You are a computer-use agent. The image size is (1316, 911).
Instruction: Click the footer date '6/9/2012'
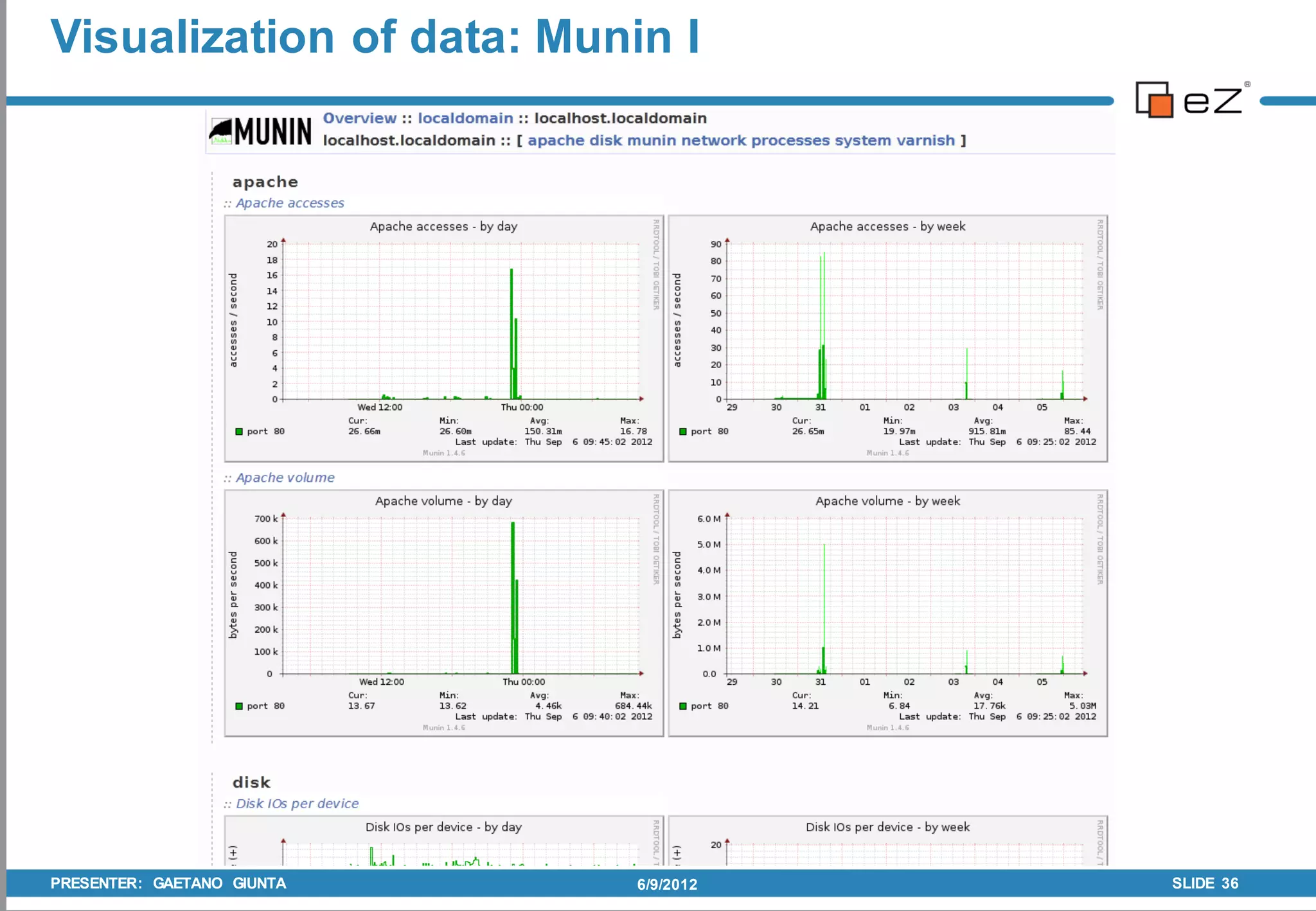coord(667,885)
